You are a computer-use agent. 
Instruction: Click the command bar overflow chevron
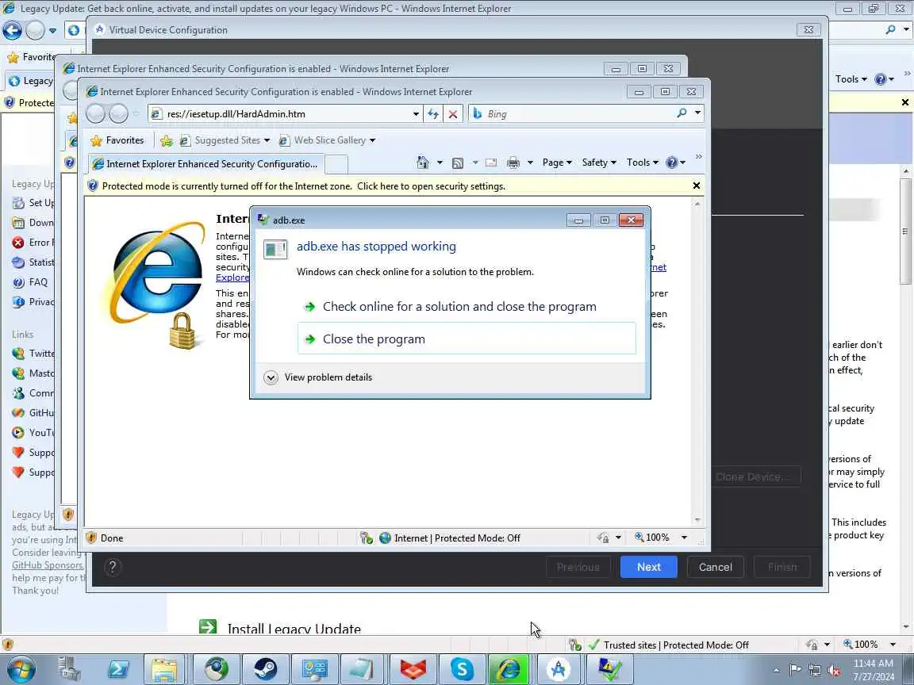click(698, 157)
